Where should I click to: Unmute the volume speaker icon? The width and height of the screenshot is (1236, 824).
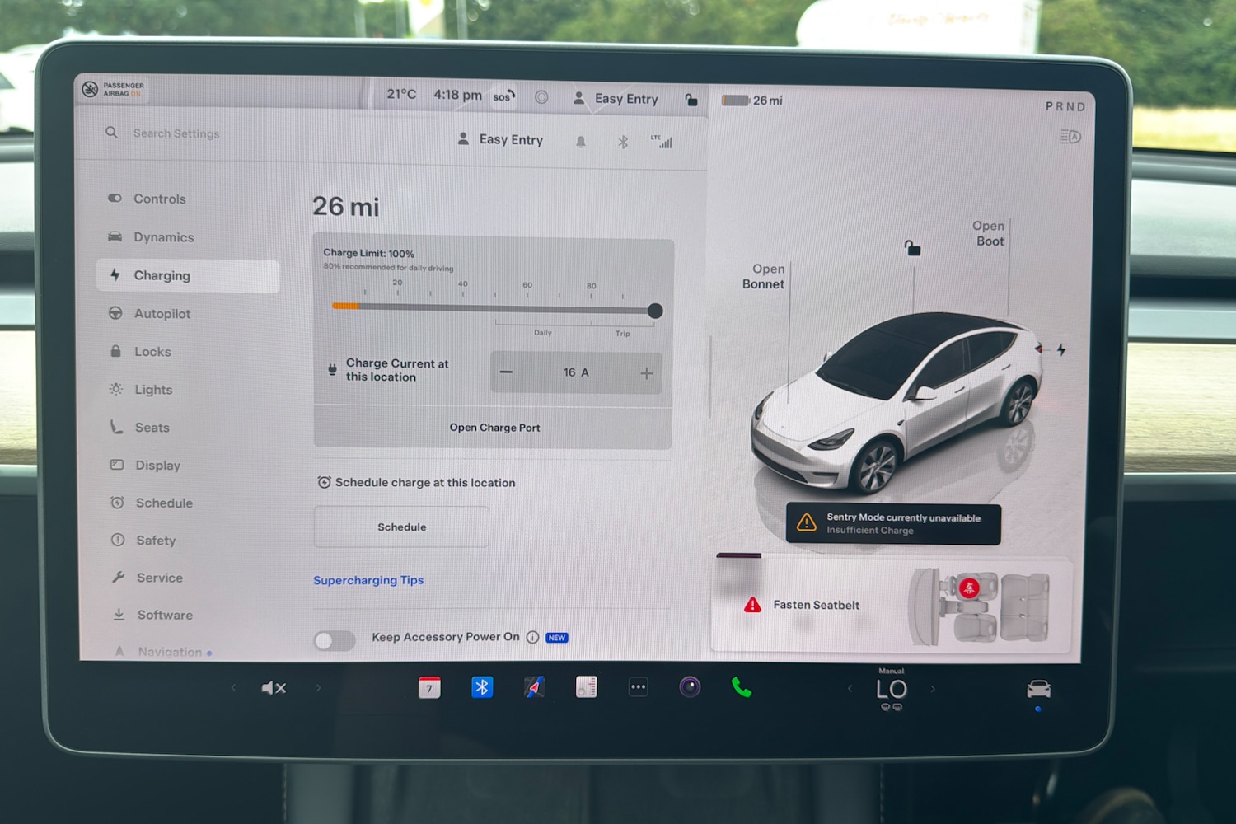point(274,688)
